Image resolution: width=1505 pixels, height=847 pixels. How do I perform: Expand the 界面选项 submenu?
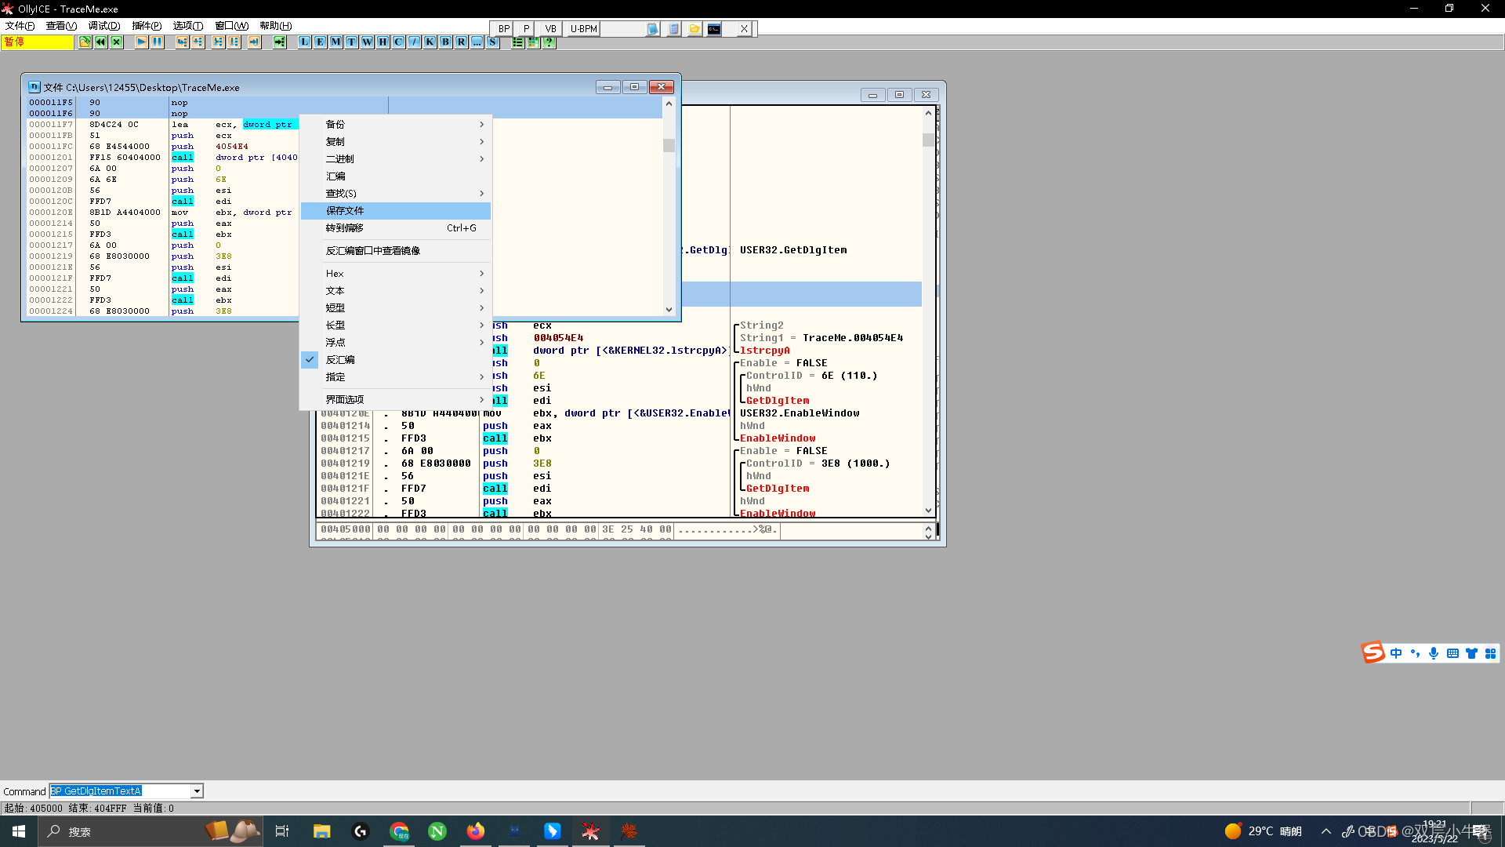click(396, 400)
